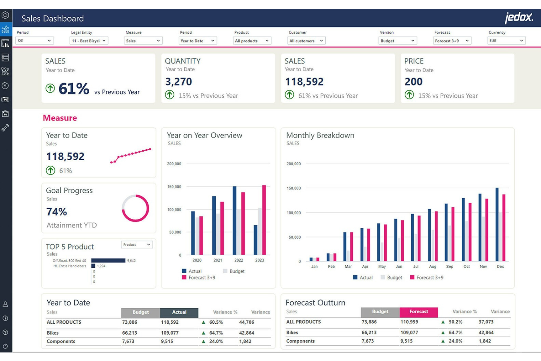The height and width of the screenshot is (361, 541).
Task: Click the radar scheduler icon in sidebar
Action: pos(5,86)
